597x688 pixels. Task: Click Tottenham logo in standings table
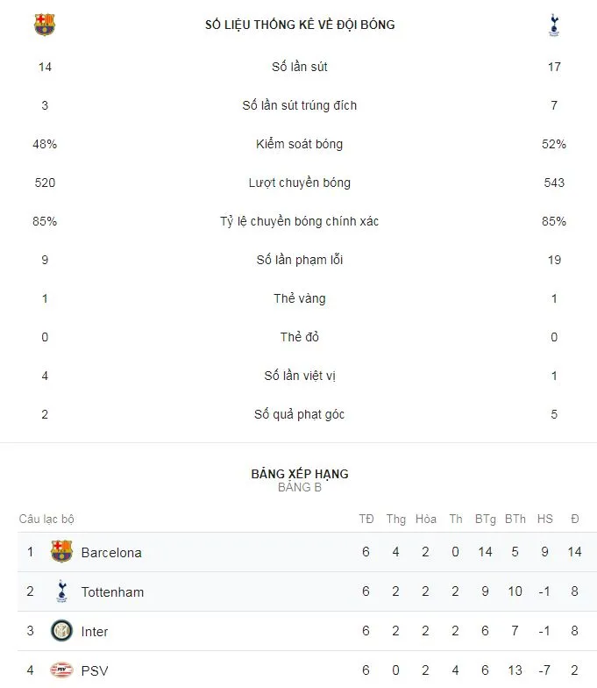(61, 591)
